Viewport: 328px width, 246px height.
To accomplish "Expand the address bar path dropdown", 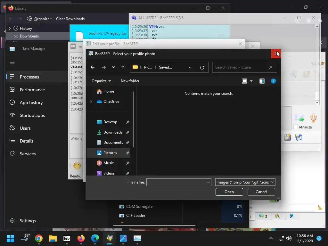I will (190, 67).
